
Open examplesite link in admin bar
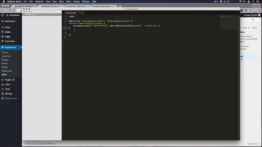click(13, 15)
